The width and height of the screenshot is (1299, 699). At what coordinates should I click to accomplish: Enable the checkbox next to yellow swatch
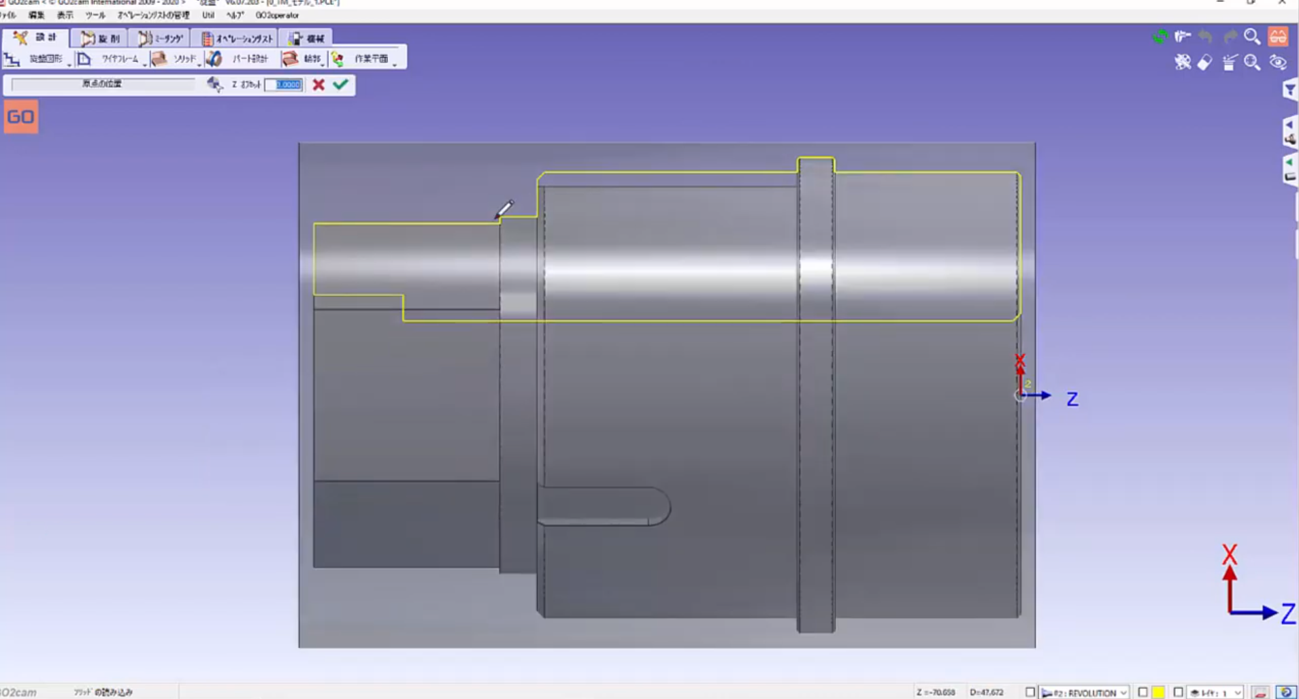[x=1143, y=692]
